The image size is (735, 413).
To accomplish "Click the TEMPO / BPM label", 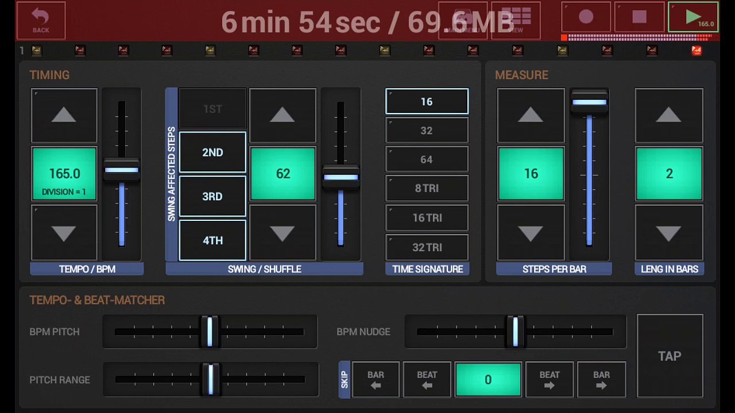I will tap(87, 269).
